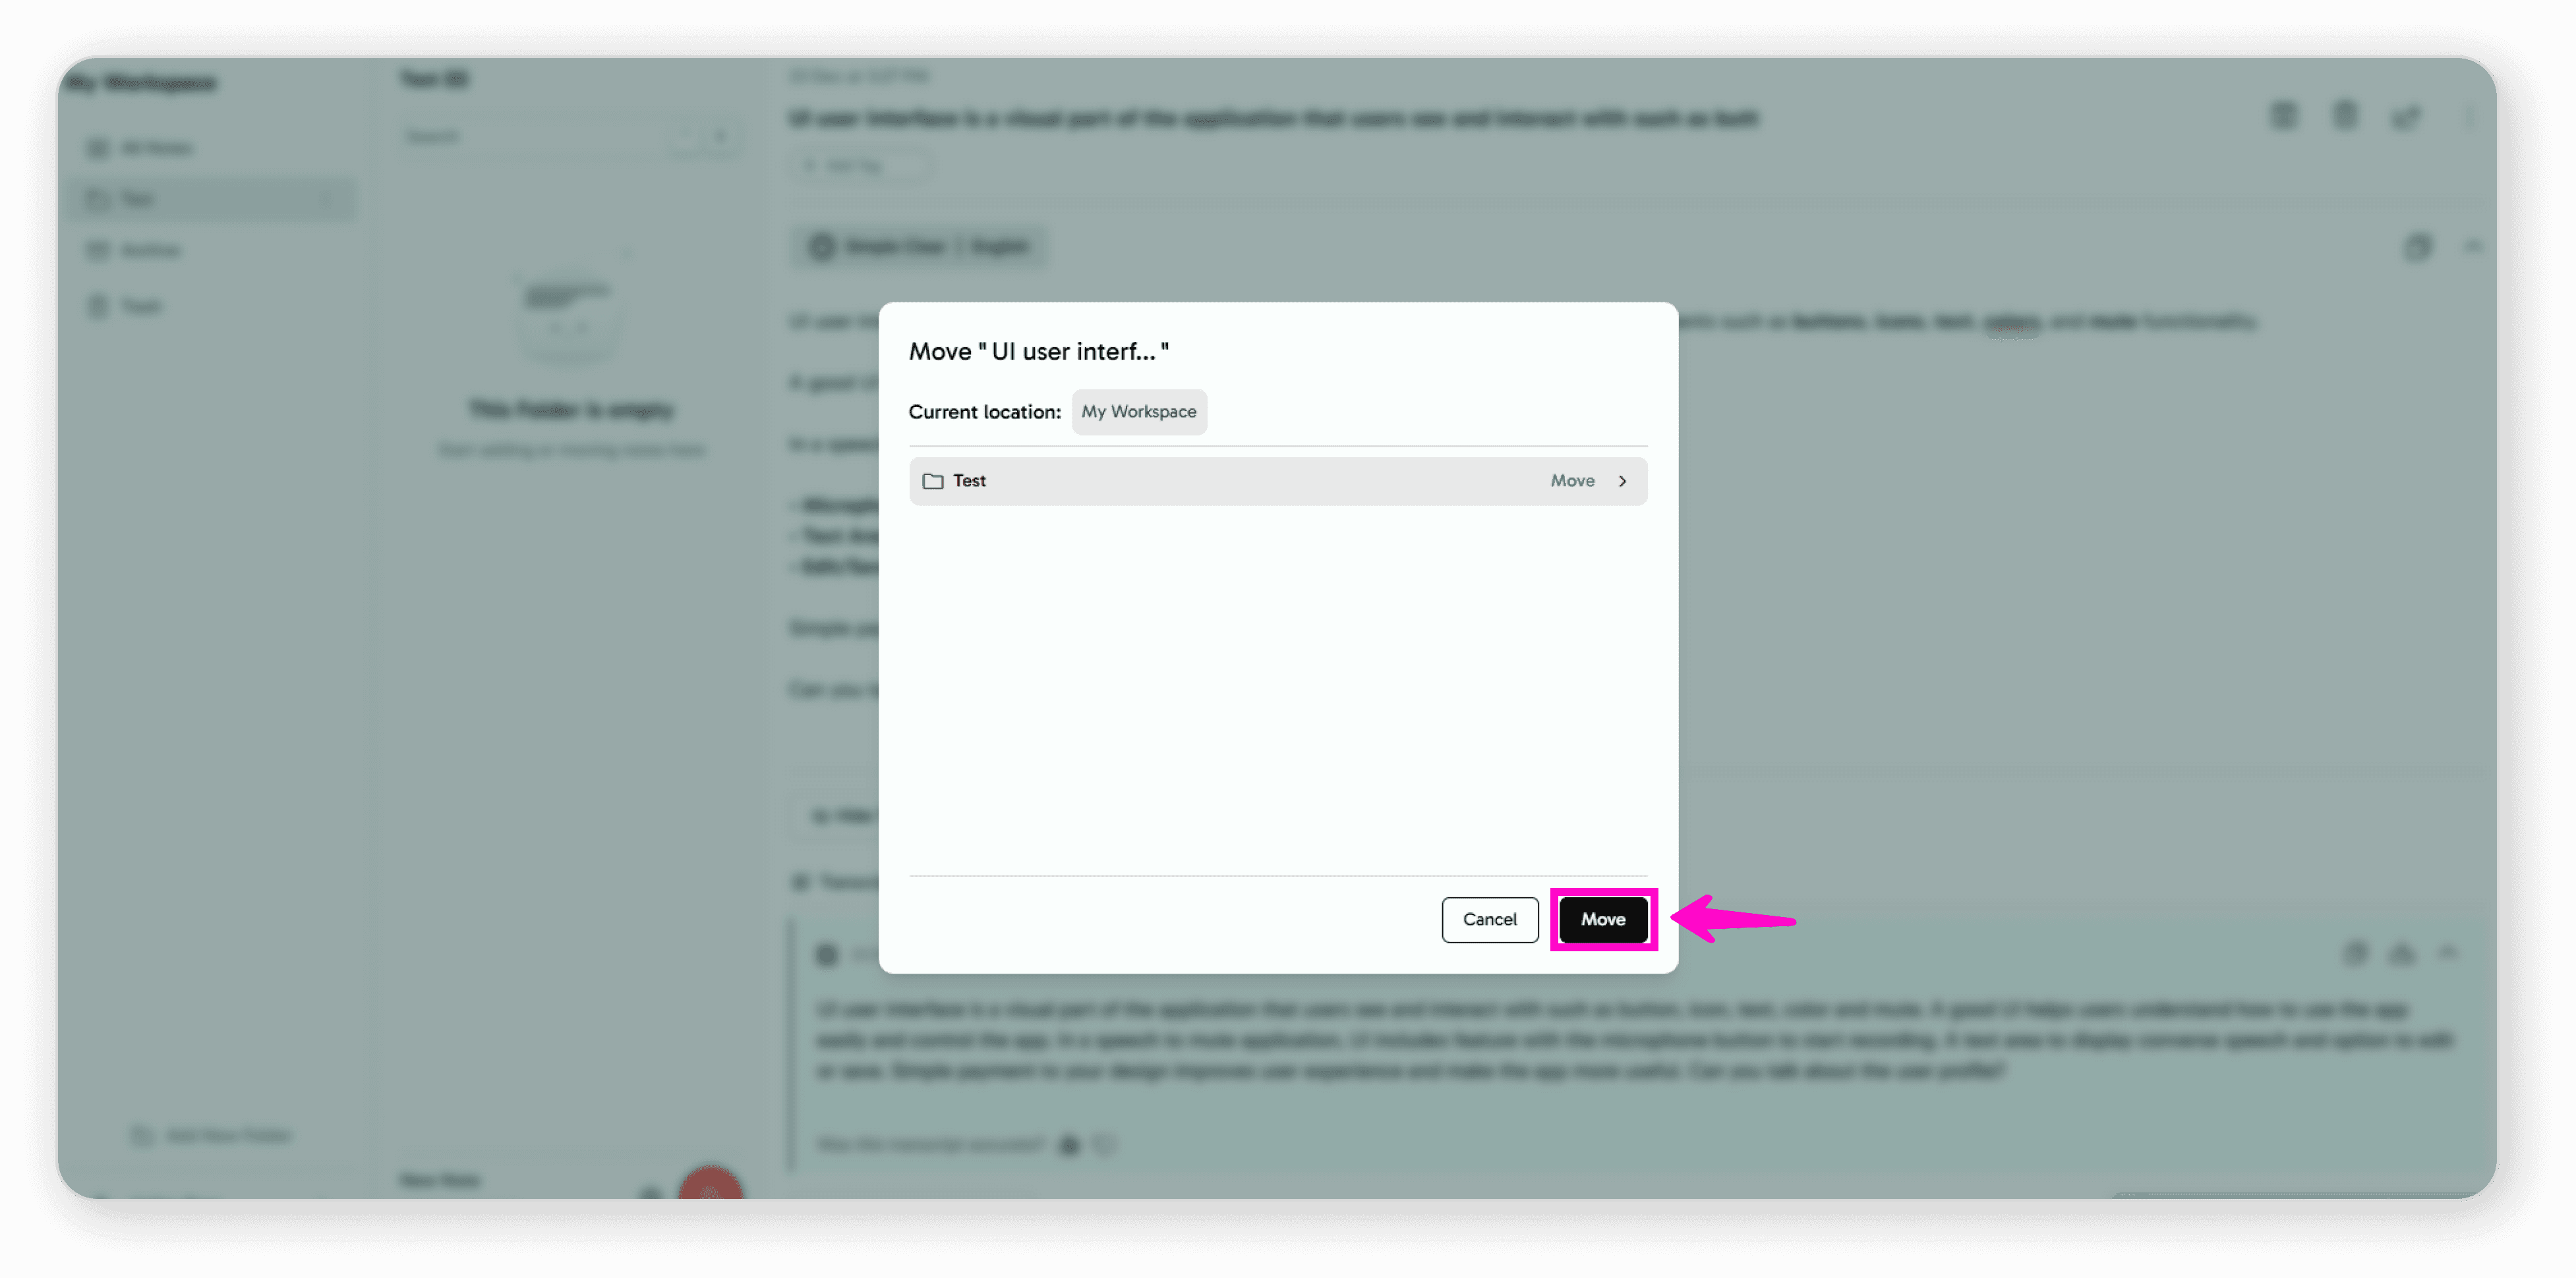Expand Test folder using right chevron
The image size is (2576, 1278).
click(1622, 481)
